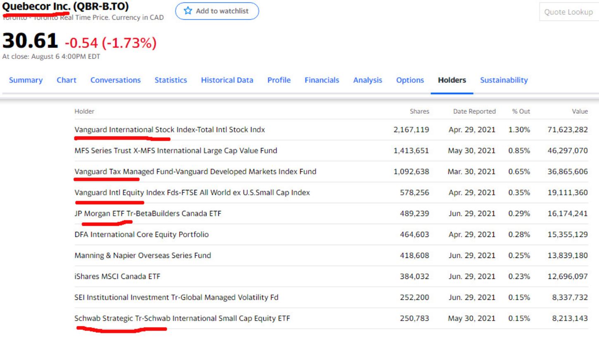Open the Profile tab
The image size is (599, 337).
click(279, 80)
